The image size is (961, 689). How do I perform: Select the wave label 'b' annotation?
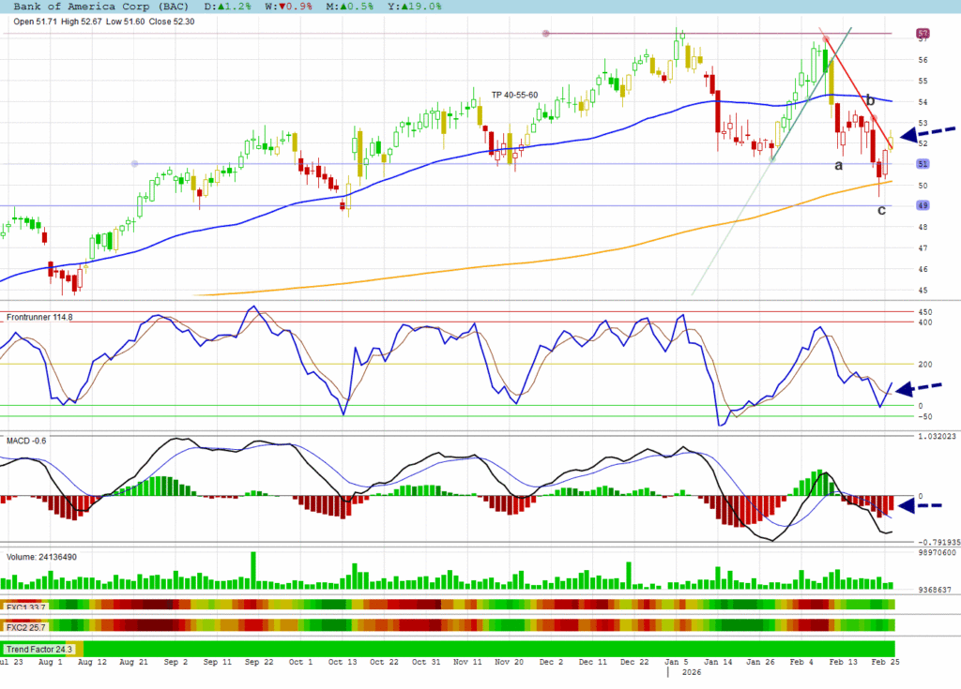(870, 100)
